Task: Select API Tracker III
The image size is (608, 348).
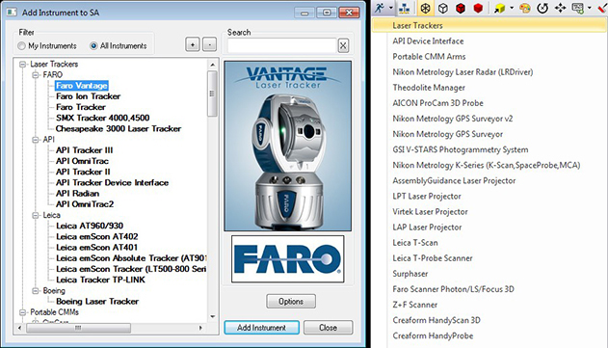Action: tap(84, 150)
